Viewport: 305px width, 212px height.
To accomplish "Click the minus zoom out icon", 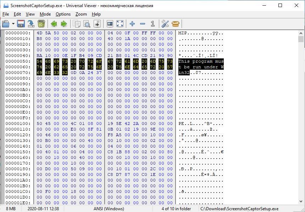I will coord(143,24).
